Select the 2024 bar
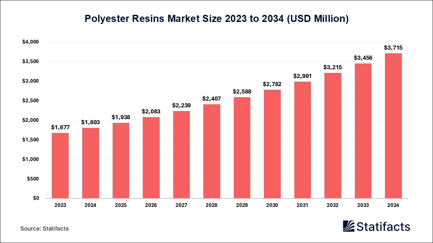Viewport: 433px width, 243px height. [x=90, y=163]
